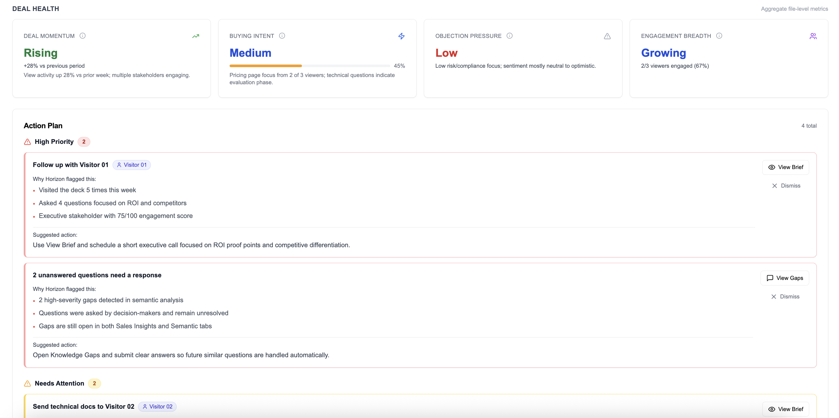Select the Visitor 01 chip
The height and width of the screenshot is (418, 839).
pos(131,165)
